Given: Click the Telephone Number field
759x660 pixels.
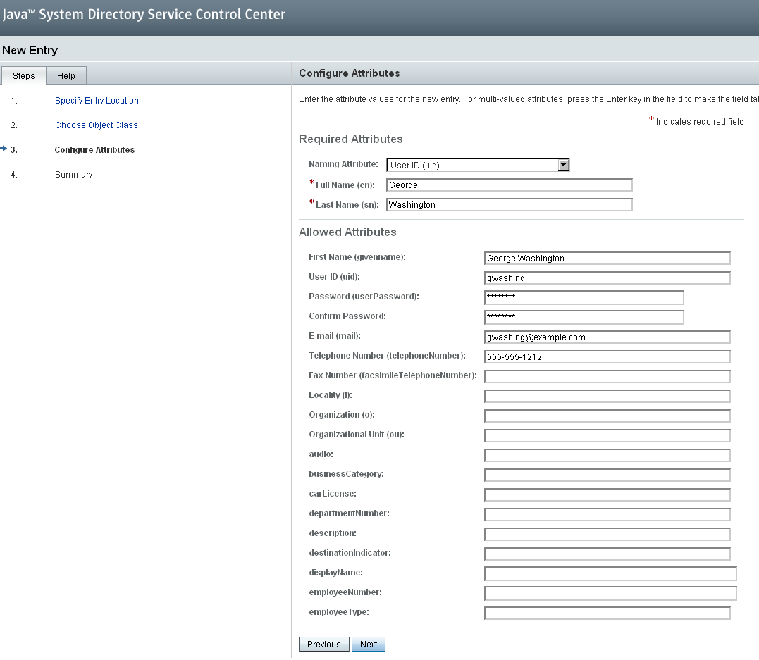Looking at the screenshot, I should (x=607, y=356).
